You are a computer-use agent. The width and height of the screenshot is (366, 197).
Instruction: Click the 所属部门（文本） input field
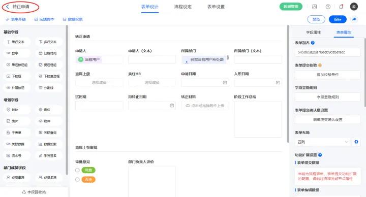pos(258,59)
